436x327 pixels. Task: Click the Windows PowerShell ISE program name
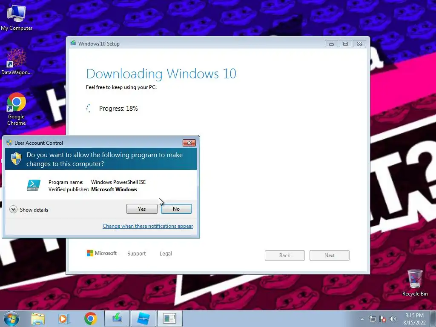(118, 182)
